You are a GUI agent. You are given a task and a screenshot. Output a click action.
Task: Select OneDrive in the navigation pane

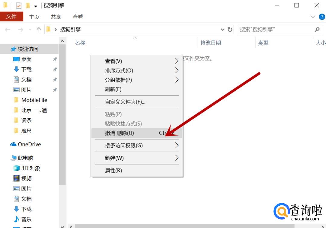(29, 144)
